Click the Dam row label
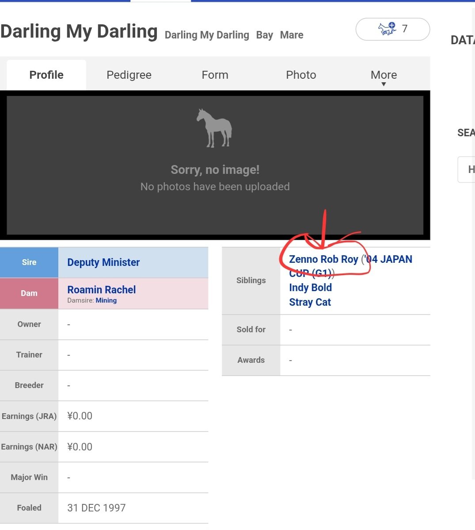The width and height of the screenshot is (475, 530). [29, 293]
